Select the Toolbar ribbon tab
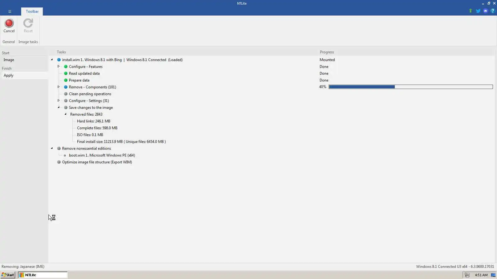 coord(32,11)
